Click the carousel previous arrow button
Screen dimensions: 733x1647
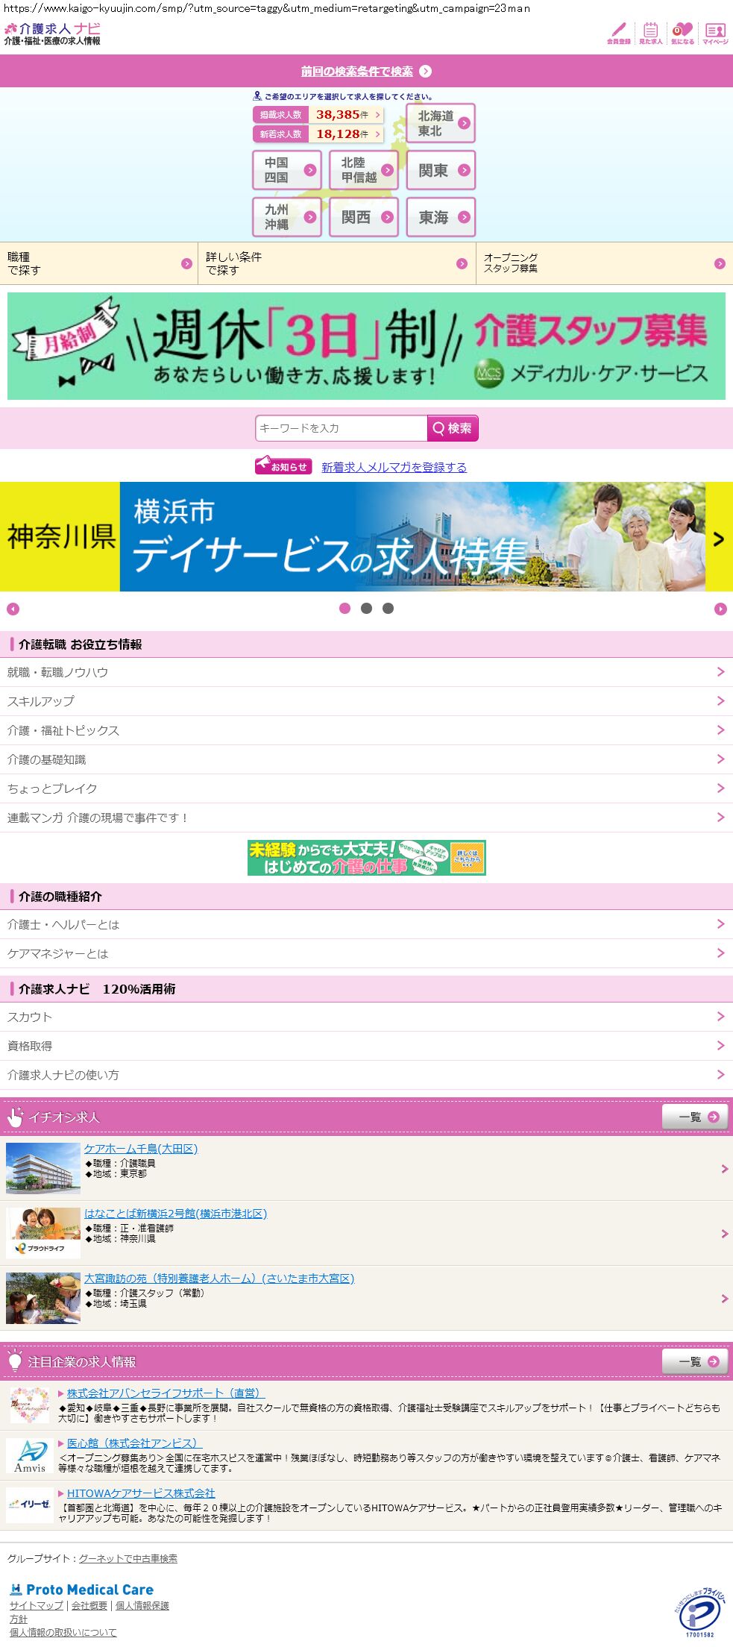click(13, 609)
